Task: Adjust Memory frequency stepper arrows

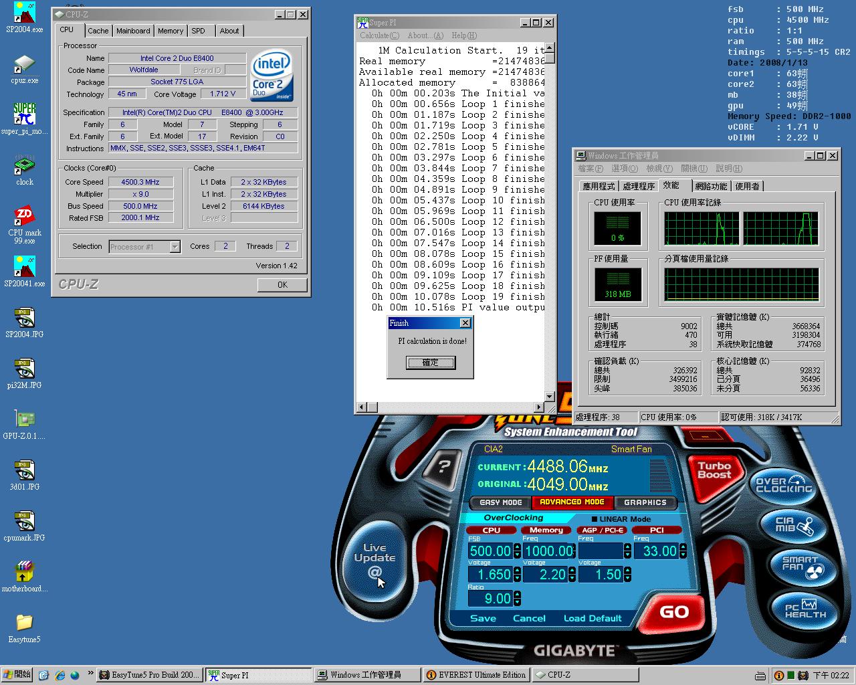Action: click(x=572, y=551)
